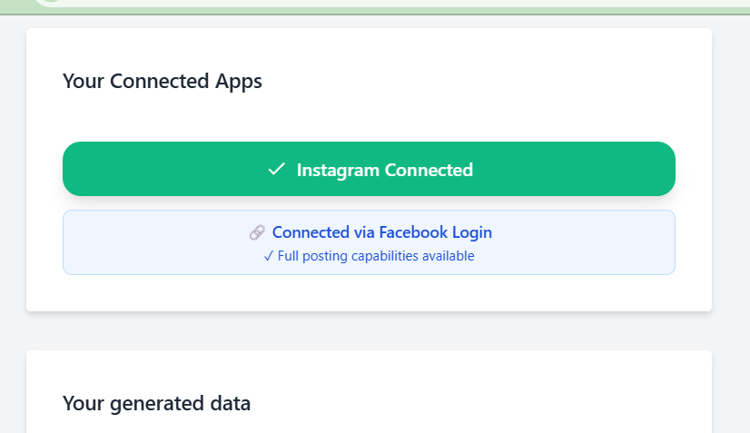This screenshot has width=750, height=433.
Task: Click the partial circle icon in green banner
Action: coord(52,3)
